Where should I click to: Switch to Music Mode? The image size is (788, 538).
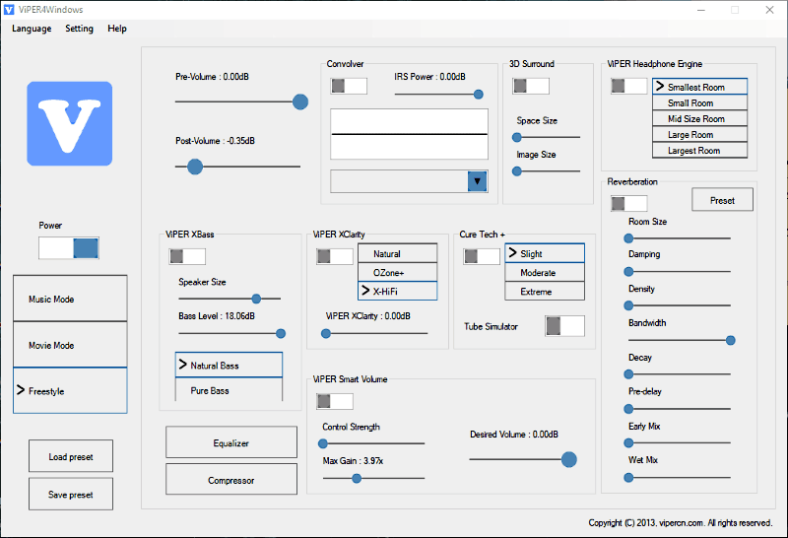(x=70, y=299)
